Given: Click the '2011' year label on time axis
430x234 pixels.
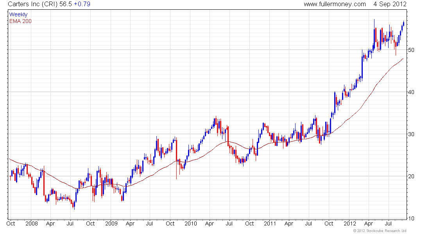Looking at the screenshot, I should 270,223.
